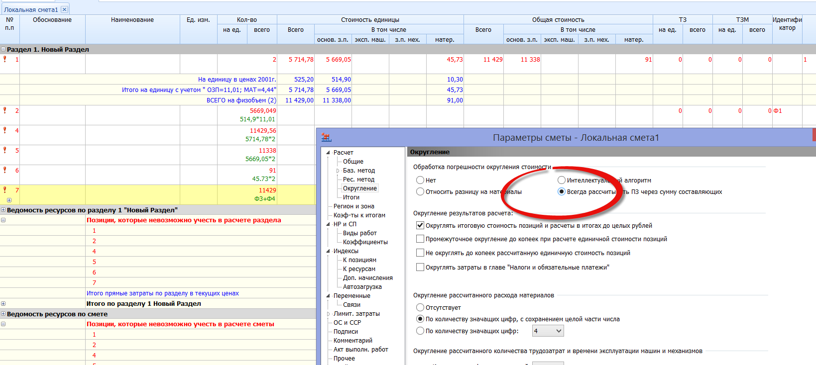Screen dimensions: 816x365
Task: Check Округлять затраты в главе Налоги
Action: (420, 267)
